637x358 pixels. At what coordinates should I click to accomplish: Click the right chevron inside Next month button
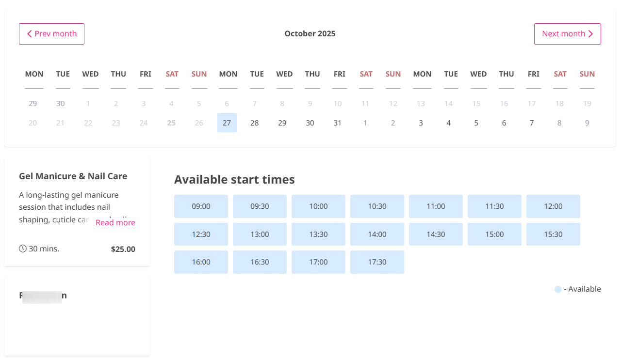(590, 33)
